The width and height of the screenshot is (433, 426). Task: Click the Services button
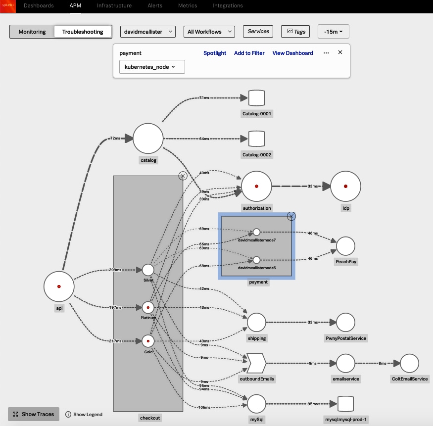tap(258, 32)
